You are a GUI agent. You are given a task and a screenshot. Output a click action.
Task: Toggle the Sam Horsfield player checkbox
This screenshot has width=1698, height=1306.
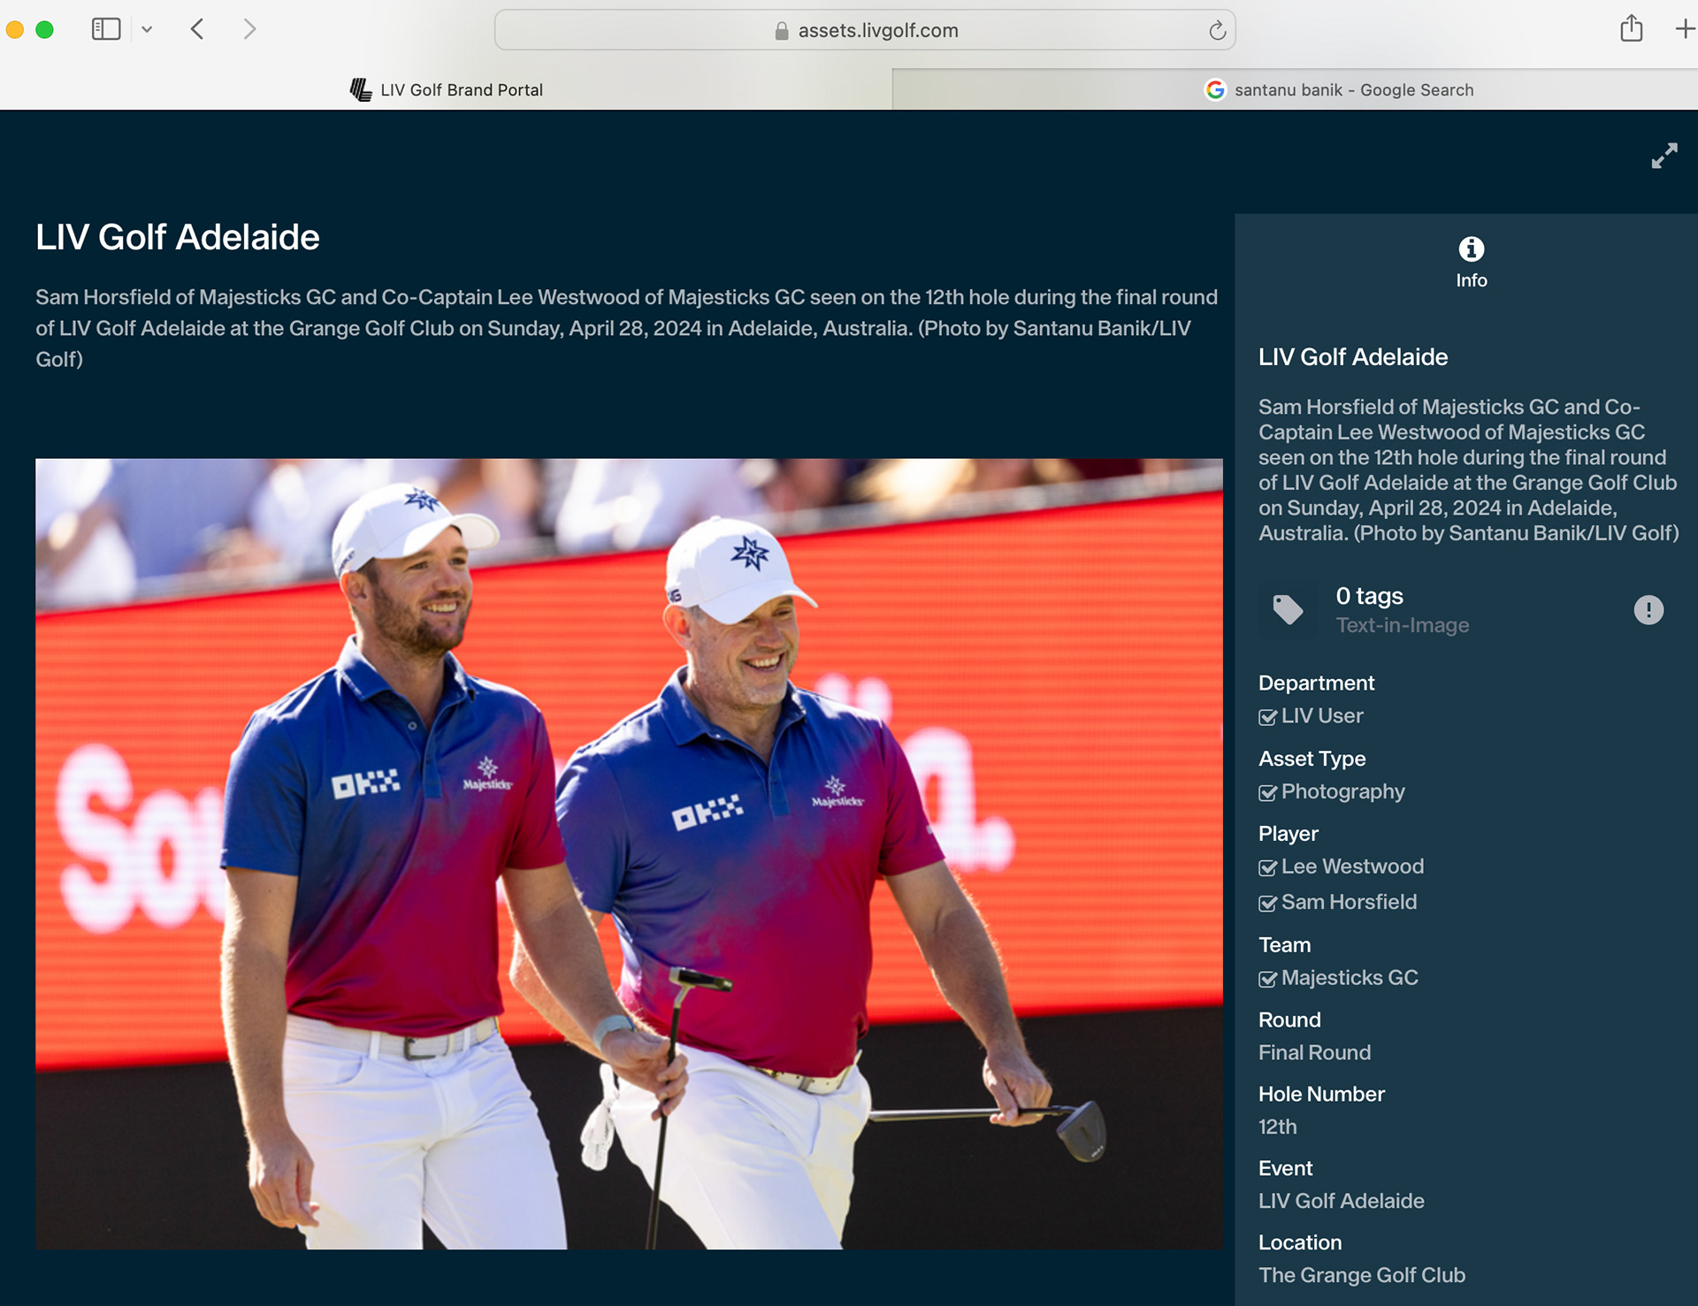click(1267, 904)
